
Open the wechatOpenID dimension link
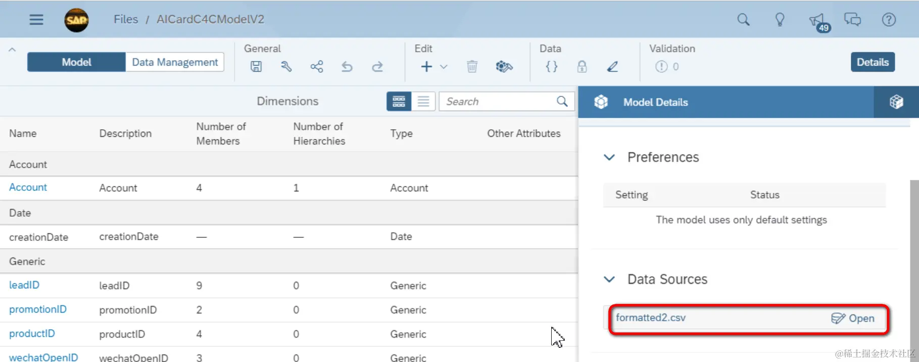coord(43,357)
